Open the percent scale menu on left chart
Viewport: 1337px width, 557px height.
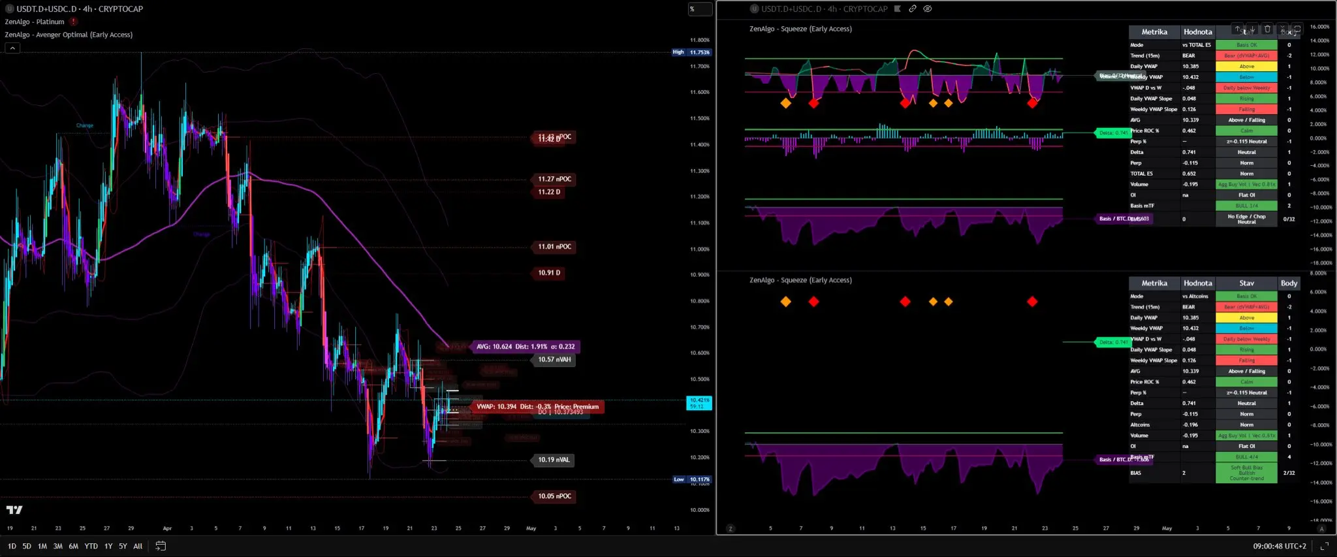pos(700,8)
